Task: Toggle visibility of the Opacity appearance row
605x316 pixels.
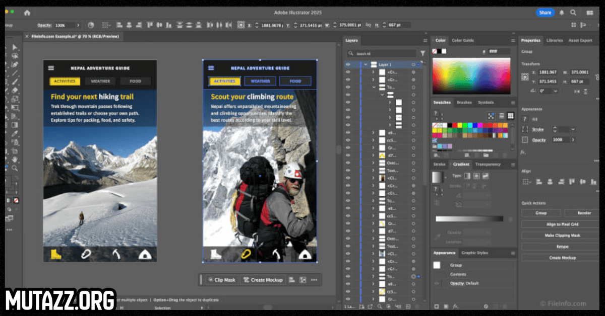Action: (437, 283)
